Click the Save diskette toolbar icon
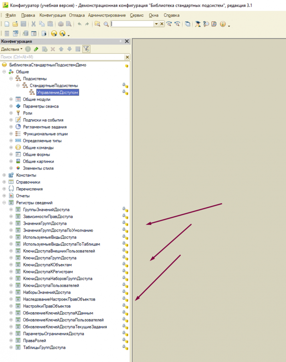This screenshot has height=362, width=286. pos(23,24)
